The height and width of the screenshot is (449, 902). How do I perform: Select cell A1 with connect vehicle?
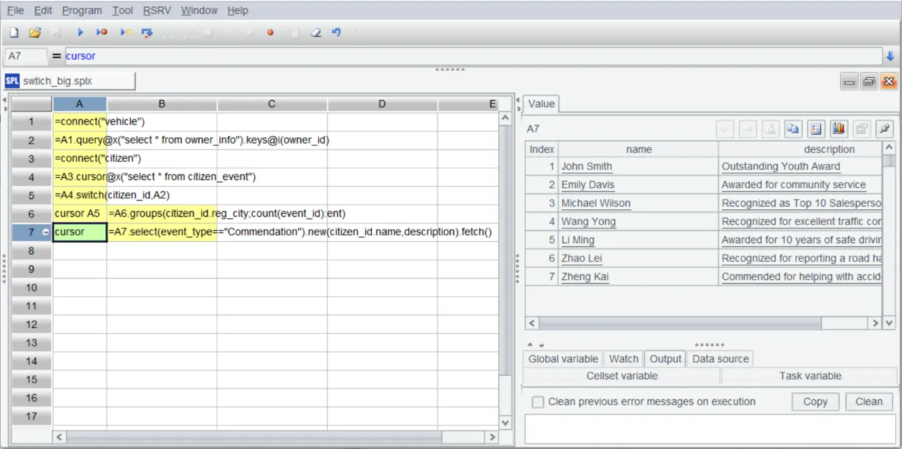tap(80, 122)
